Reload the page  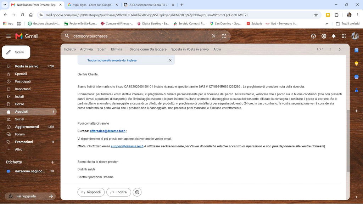pos(22,15)
